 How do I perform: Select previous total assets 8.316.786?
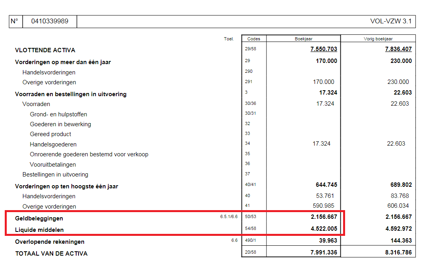point(399,252)
